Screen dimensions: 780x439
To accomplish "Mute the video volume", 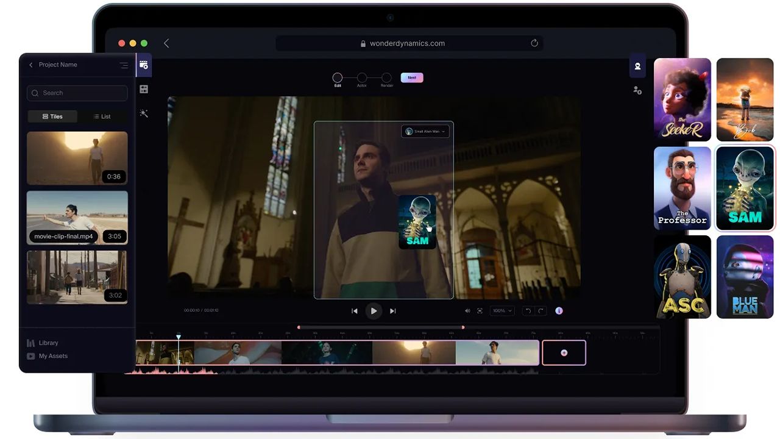I will [x=467, y=311].
